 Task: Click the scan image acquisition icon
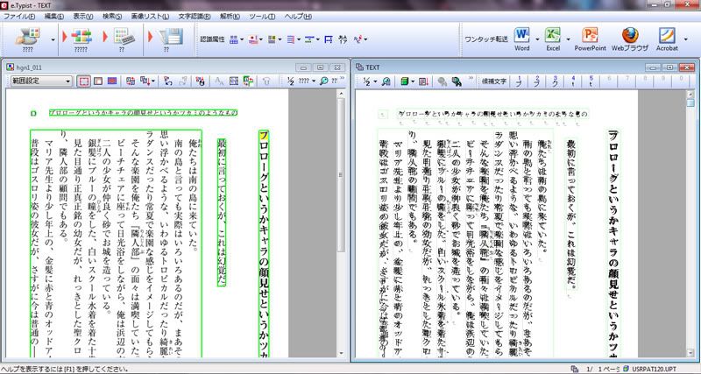click(x=28, y=35)
